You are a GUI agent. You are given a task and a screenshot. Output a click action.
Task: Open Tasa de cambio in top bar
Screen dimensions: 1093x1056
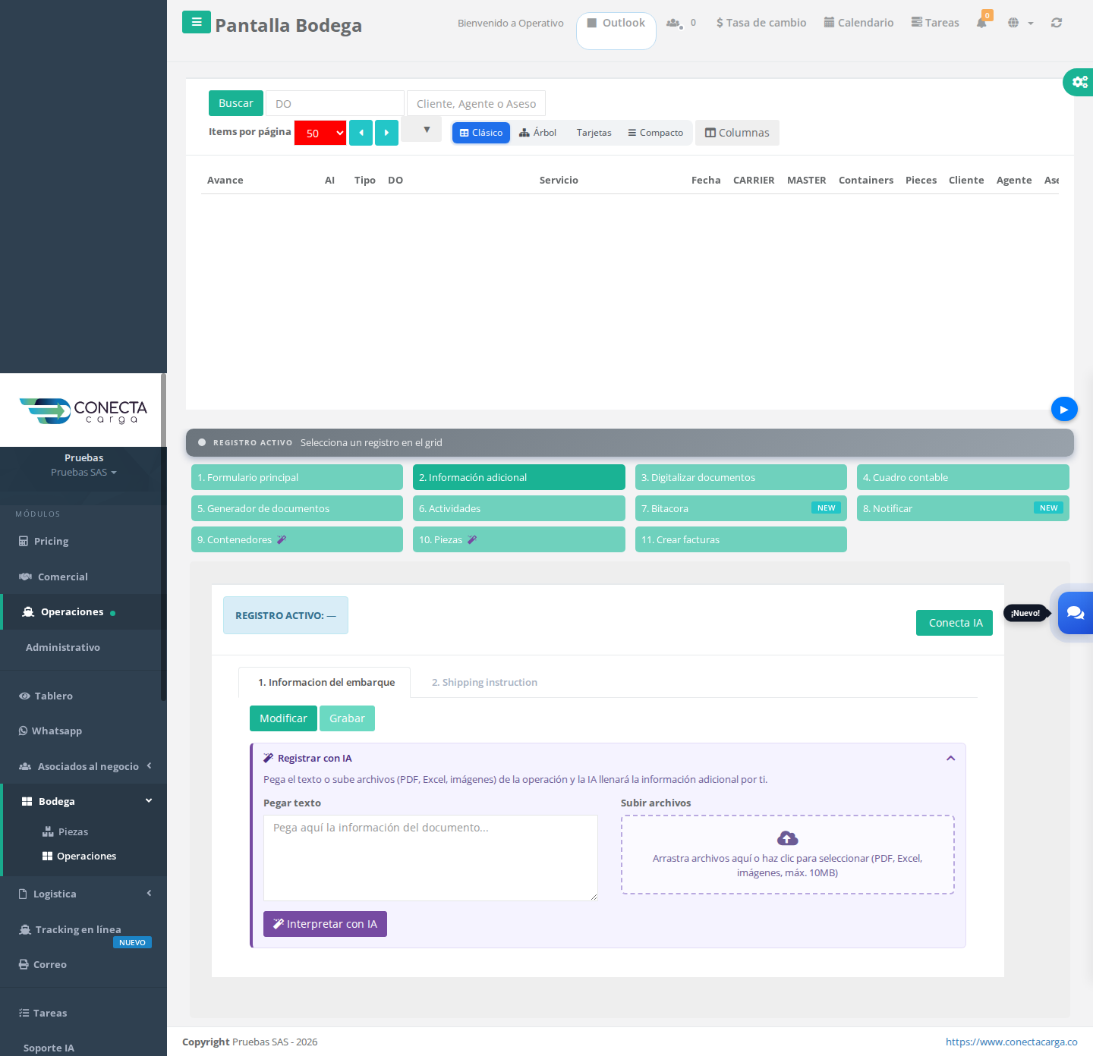[x=761, y=23]
